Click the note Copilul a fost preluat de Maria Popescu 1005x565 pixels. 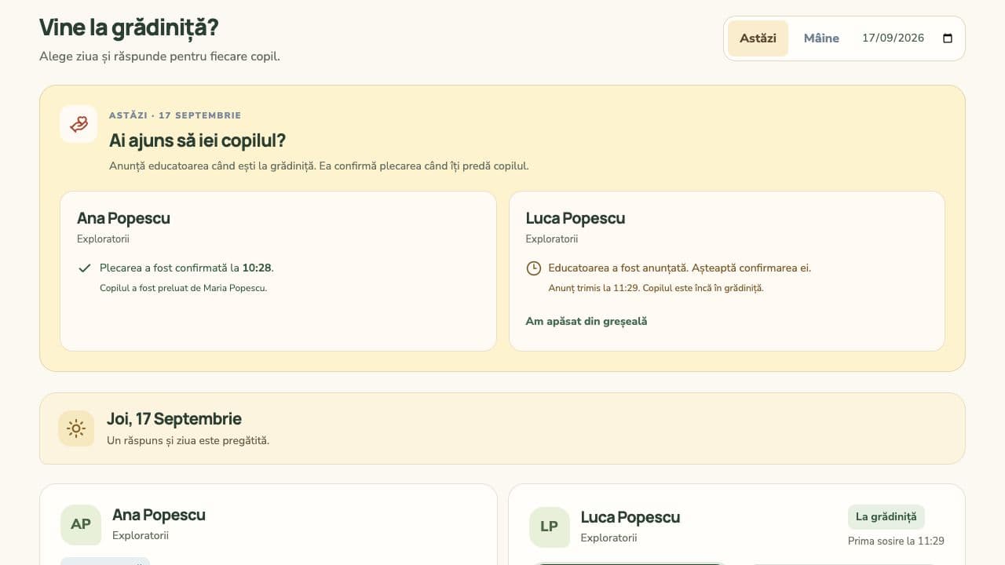click(x=184, y=288)
